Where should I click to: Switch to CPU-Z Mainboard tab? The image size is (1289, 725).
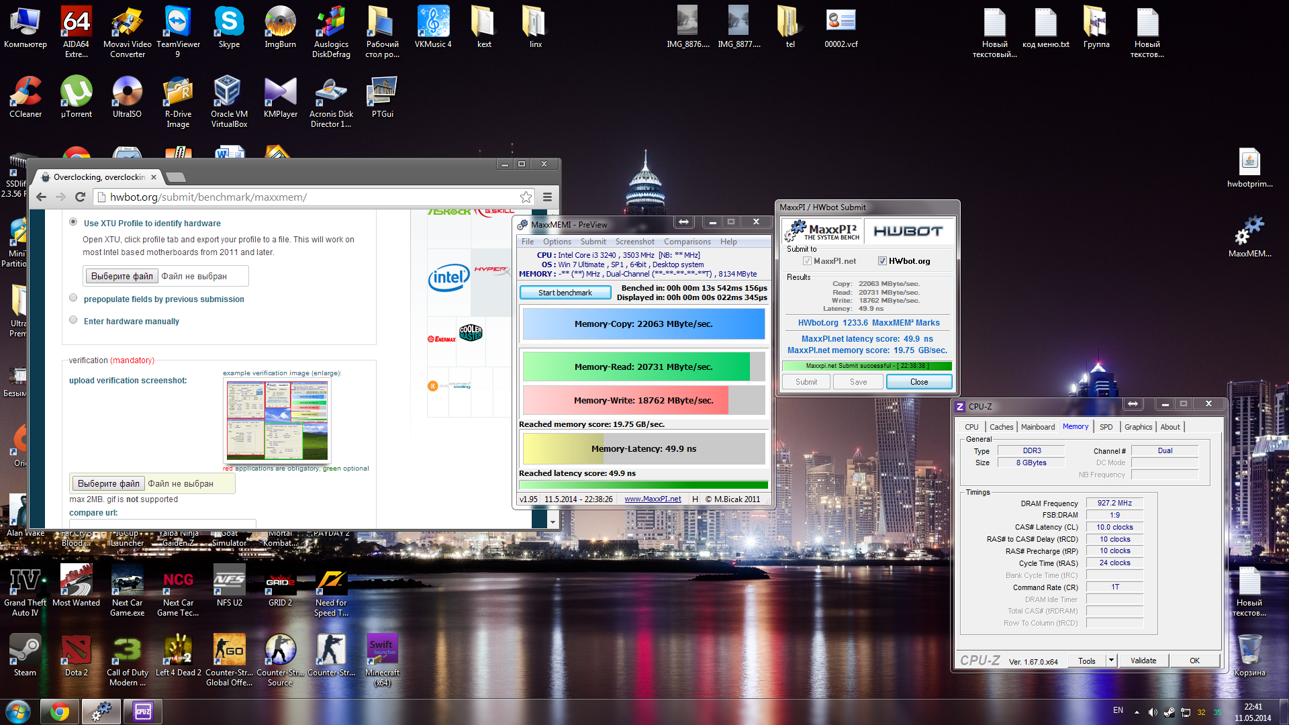[1037, 427]
